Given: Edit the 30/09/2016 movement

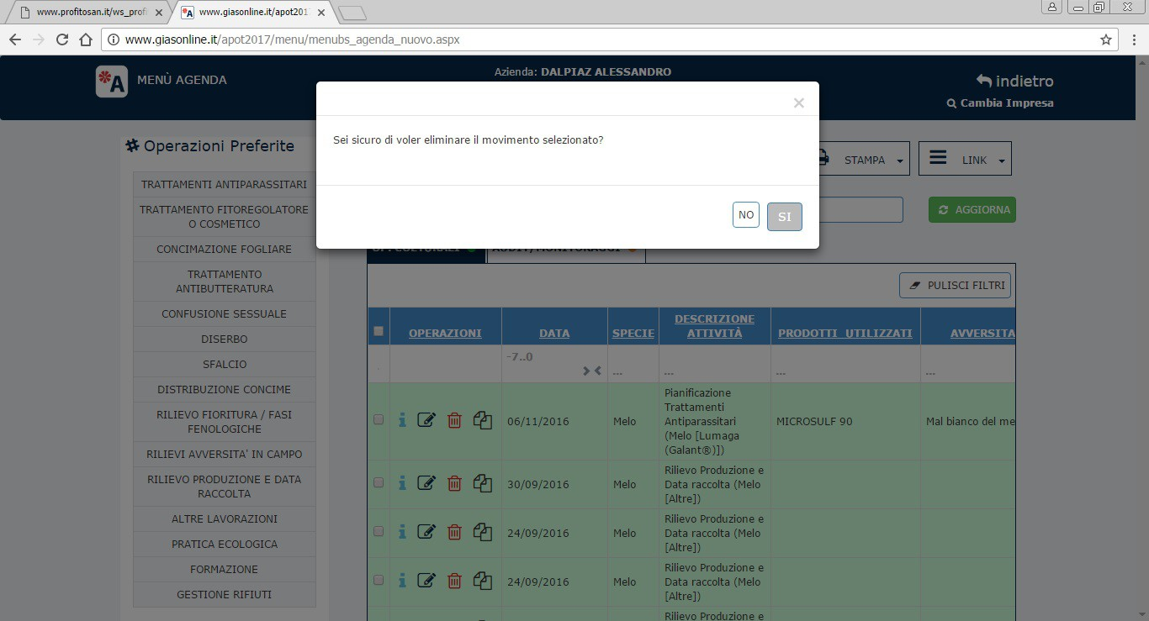Looking at the screenshot, I should click(x=426, y=483).
